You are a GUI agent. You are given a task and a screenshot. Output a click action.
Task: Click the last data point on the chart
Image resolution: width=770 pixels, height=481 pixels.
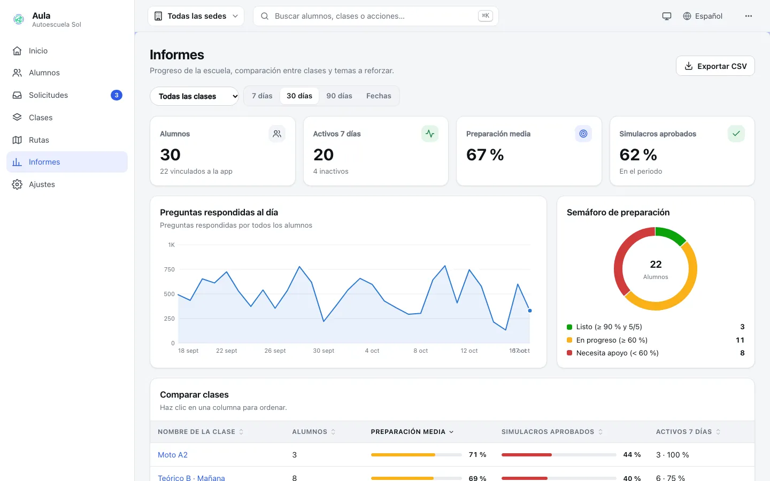530,311
